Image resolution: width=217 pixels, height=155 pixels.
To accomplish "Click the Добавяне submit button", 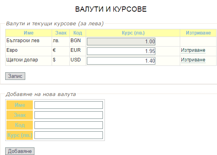I will point(20,151).
